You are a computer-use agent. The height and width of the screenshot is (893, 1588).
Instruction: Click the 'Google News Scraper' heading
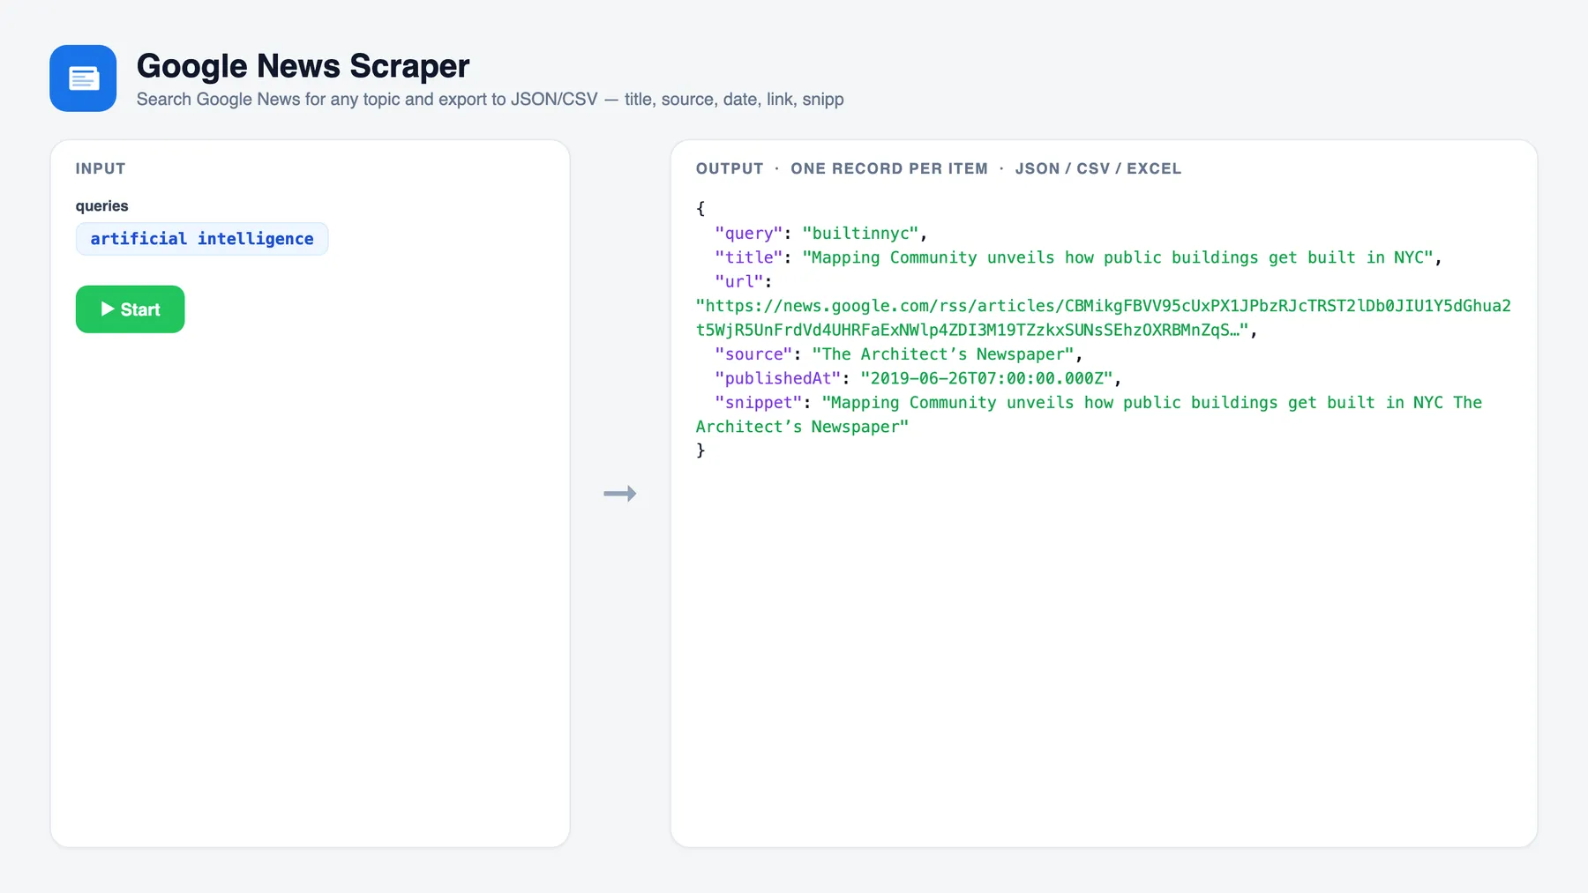point(303,66)
